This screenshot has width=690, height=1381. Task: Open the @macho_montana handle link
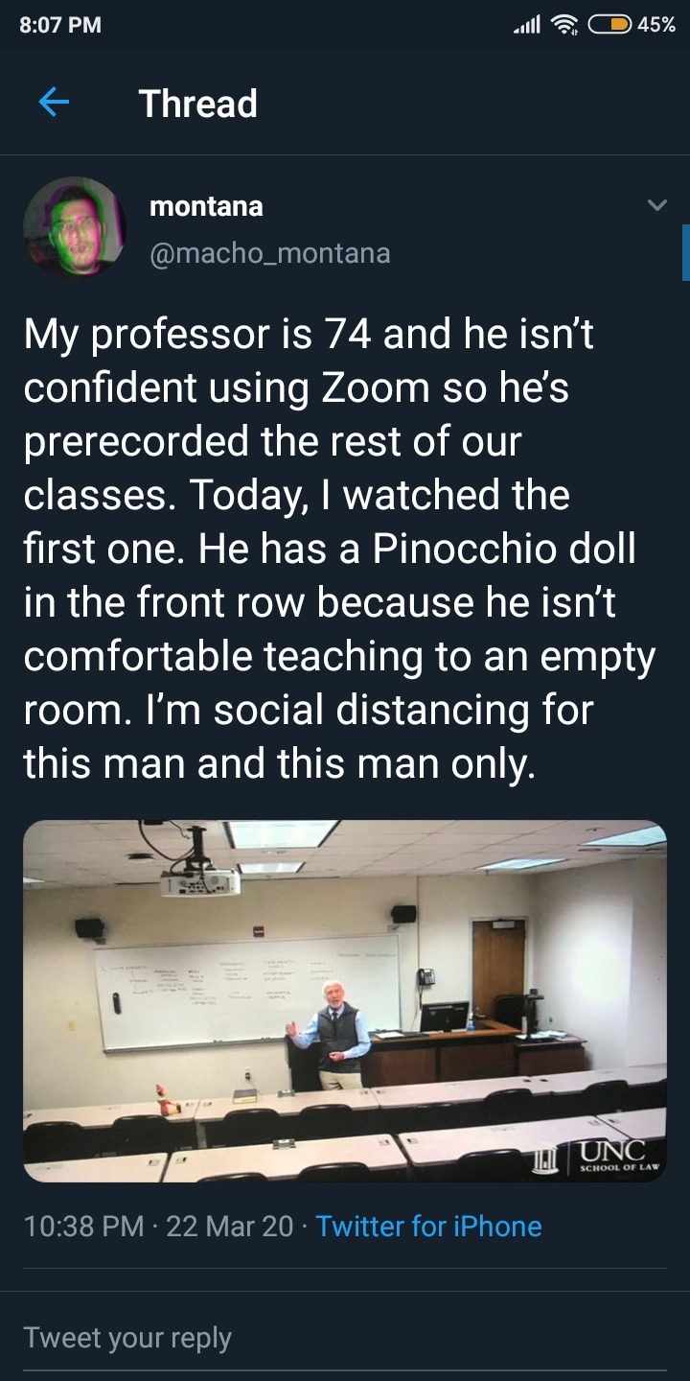(269, 252)
